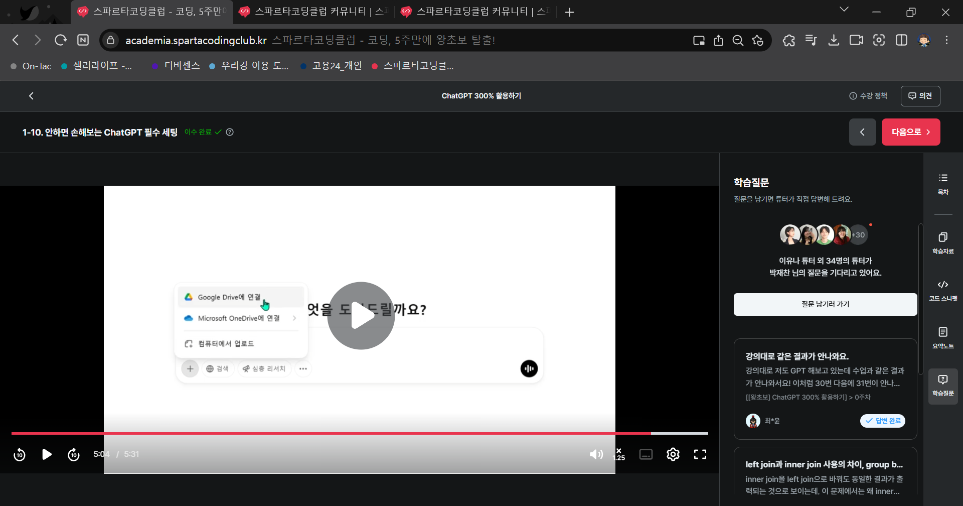Click the small play button in the control bar
The width and height of the screenshot is (963, 506).
click(x=47, y=454)
